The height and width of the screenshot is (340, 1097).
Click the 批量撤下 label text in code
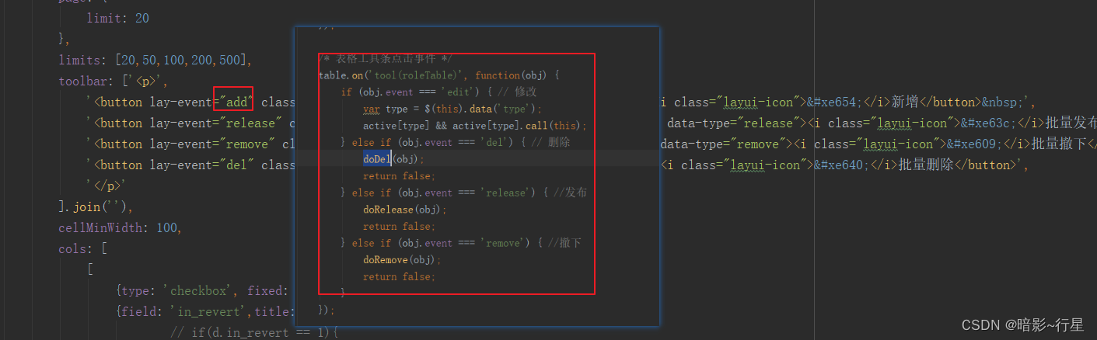[1059, 144]
